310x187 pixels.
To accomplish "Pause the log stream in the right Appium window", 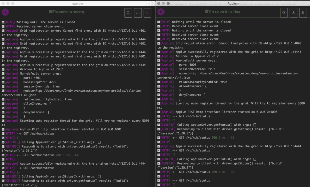I will click(303, 12).
